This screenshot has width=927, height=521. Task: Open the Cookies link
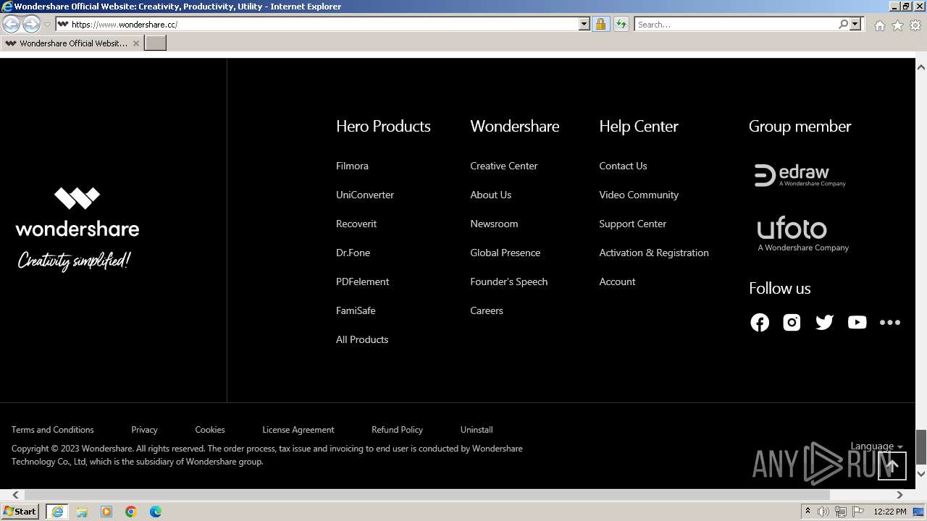click(x=210, y=430)
